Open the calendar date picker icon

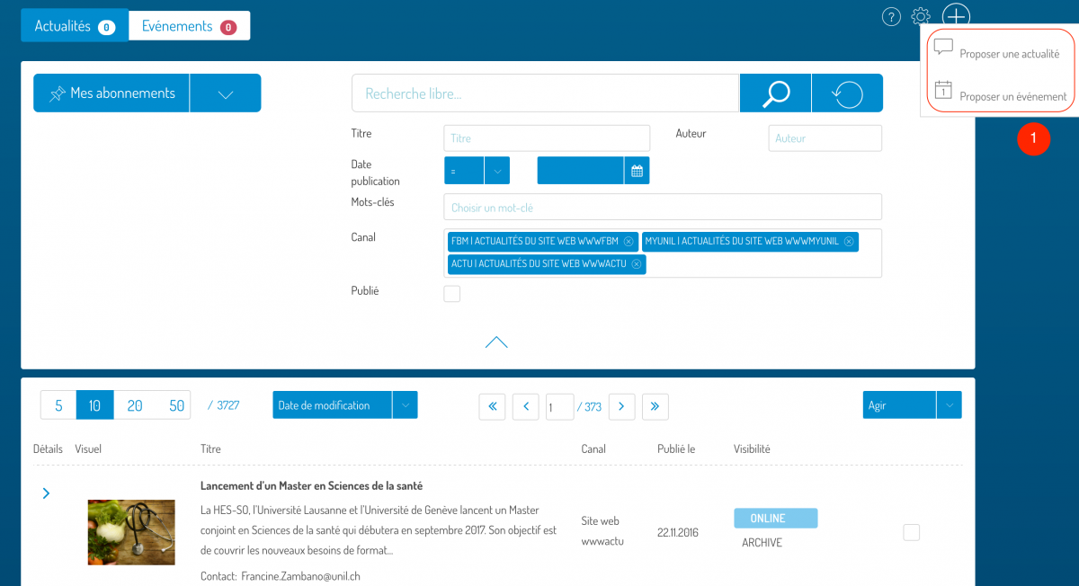tap(637, 171)
